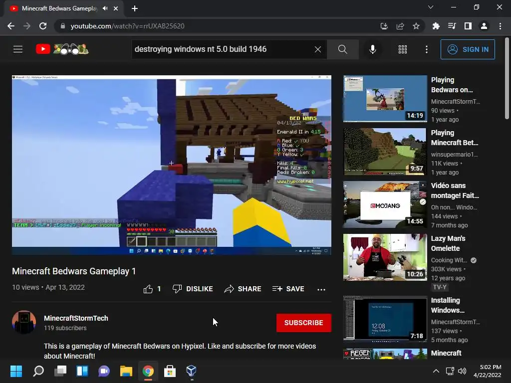511x383 pixels.
Task: Close the Minecraft Bedwars Gameplay tab
Action: pyautogui.click(x=116, y=8)
